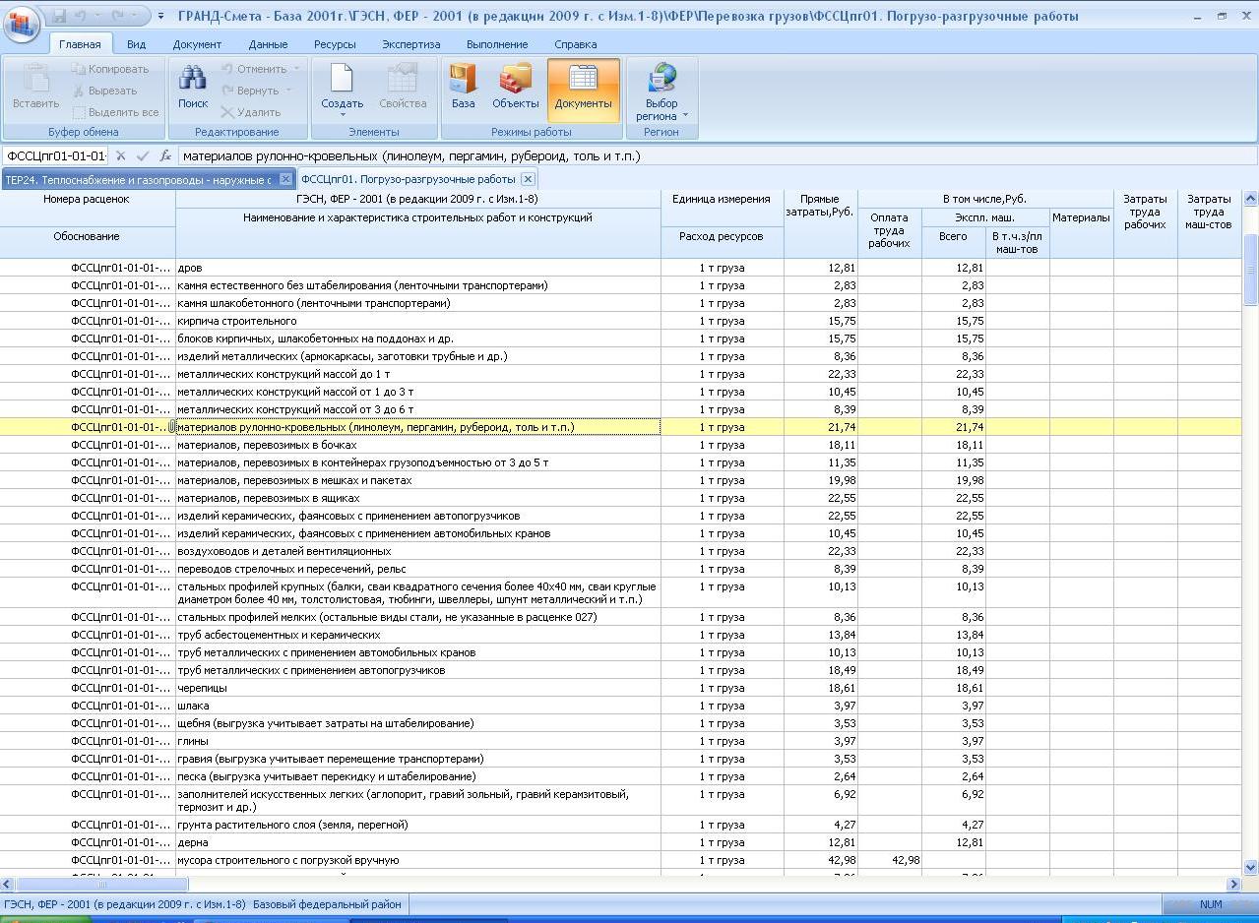Switch to the Ресурсы ribbon tab
This screenshot has width=1259, height=923.
335,44
